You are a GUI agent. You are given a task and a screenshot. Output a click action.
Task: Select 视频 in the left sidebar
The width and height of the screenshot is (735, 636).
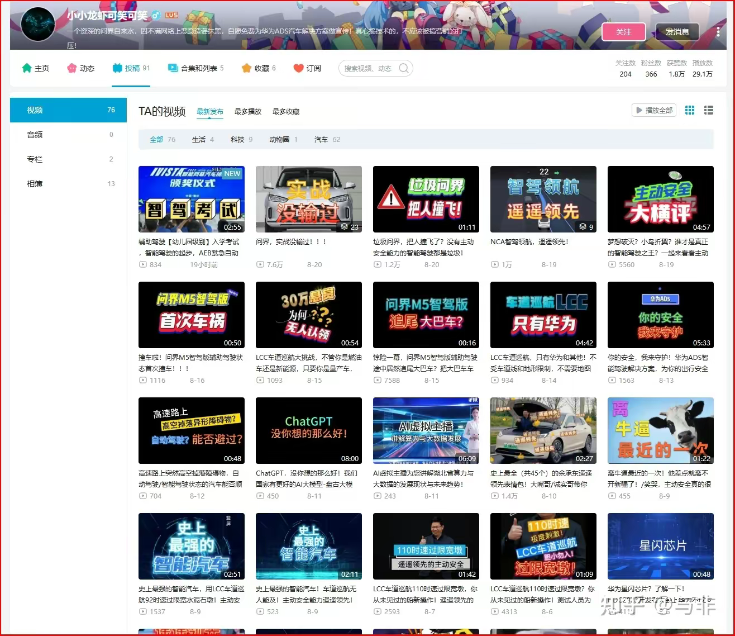(x=68, y=110)
